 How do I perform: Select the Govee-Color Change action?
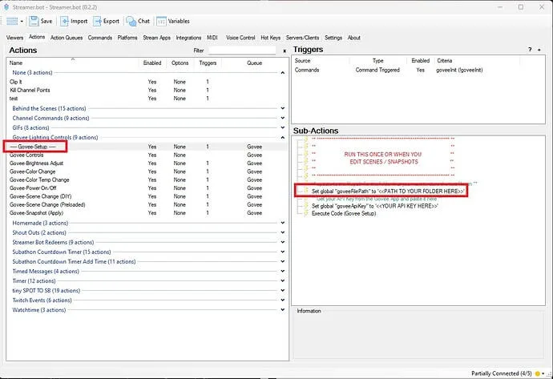147,171
